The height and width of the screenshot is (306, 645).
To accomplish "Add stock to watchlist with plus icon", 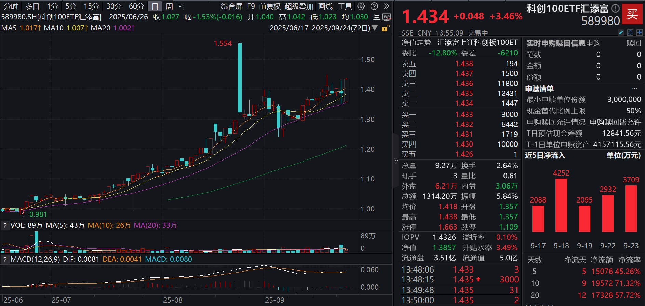I will coord(640,32).
